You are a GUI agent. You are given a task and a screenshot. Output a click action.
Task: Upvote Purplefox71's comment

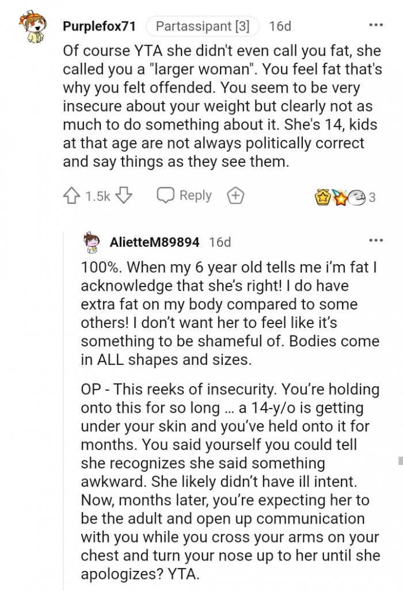73,195
